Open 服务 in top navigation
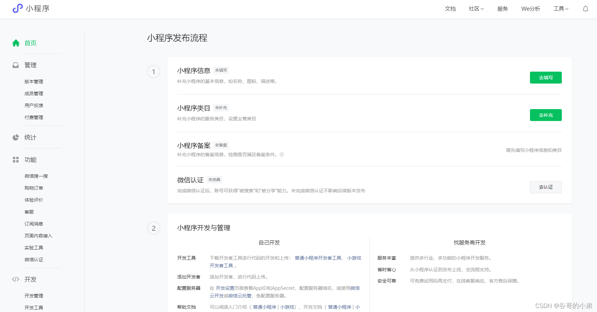Screen dimensions: 597x312 pos(502,9)
